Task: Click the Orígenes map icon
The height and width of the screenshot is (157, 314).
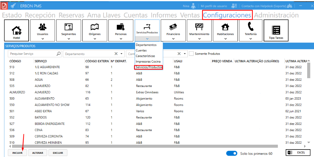Action: click(x=95, y=27)
